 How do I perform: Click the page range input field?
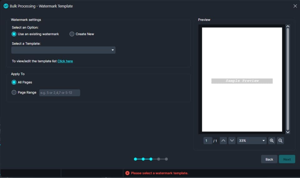coord(60,93)
